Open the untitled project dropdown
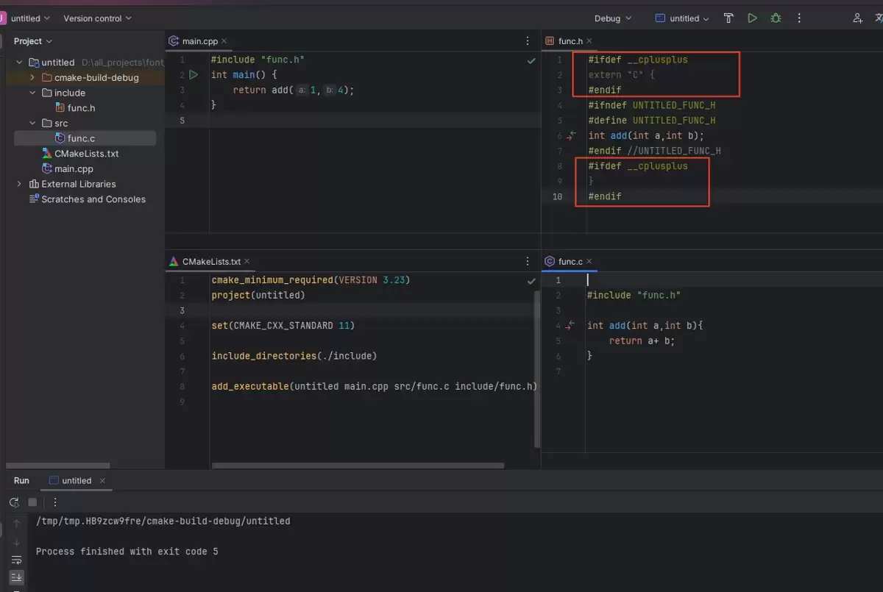883x592 pixels. coord(31,18)
